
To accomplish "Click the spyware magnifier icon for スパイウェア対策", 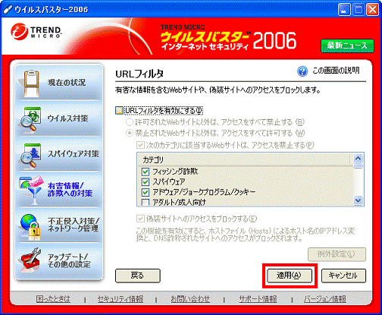I will click(x=31, y=155).
